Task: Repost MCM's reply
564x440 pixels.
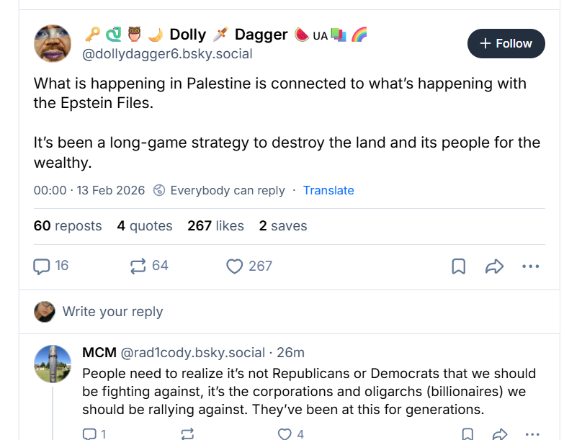Action: coord(187,434)
